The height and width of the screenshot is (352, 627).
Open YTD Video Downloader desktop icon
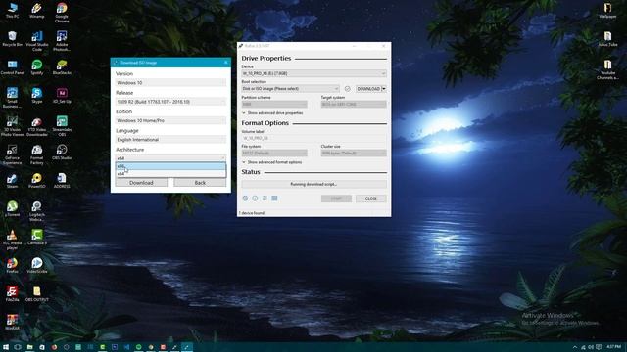pos(37,126)
